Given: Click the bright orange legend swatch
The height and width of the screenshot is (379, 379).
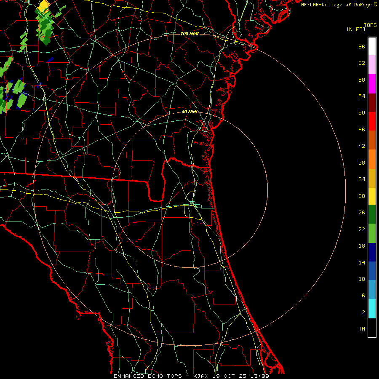Looking at the screenshot, I should pos(372,159).
